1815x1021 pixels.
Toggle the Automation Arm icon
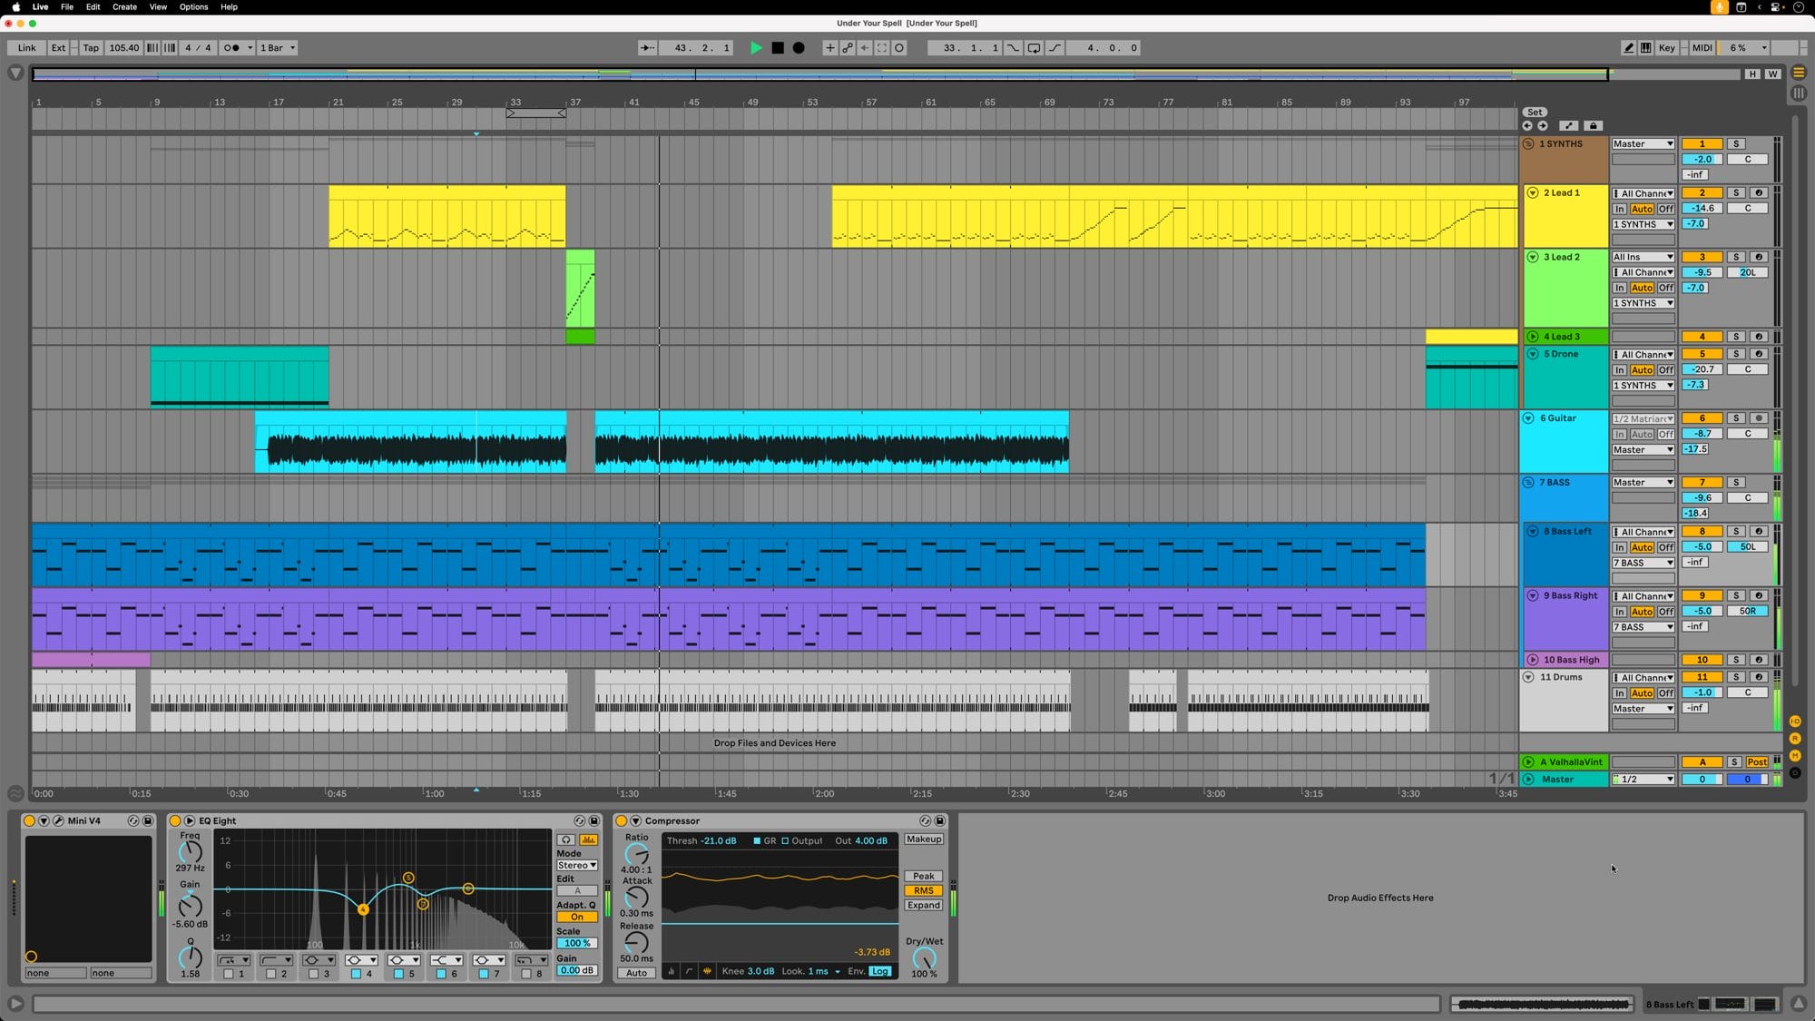coord(847,48)
